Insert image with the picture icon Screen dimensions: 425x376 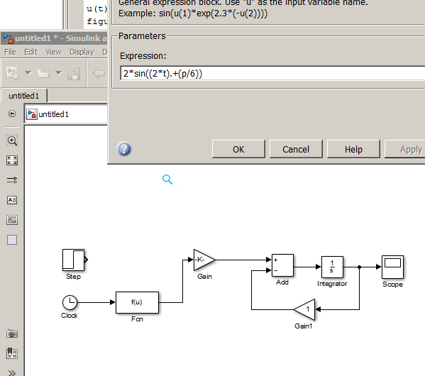click(x=12, y=220)
